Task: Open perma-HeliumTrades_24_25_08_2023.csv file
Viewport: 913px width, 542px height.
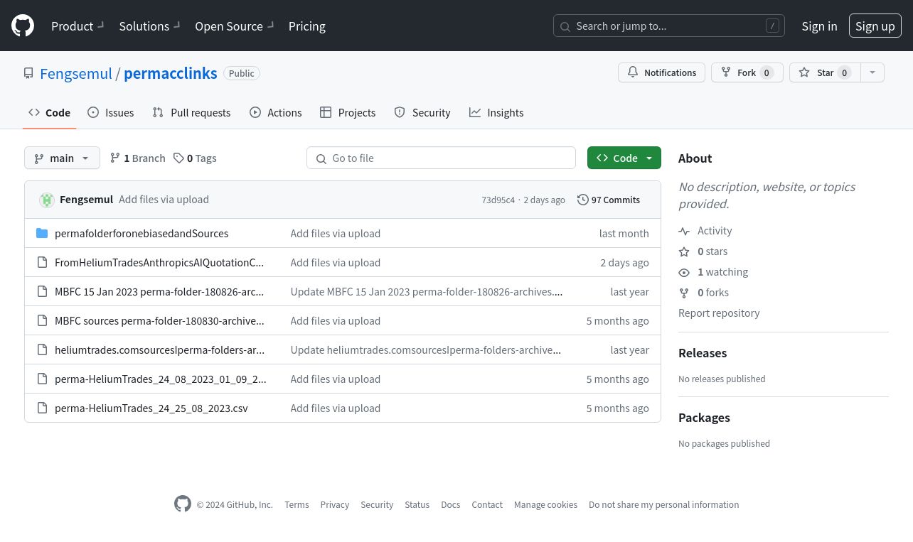Action: [151, 408]
